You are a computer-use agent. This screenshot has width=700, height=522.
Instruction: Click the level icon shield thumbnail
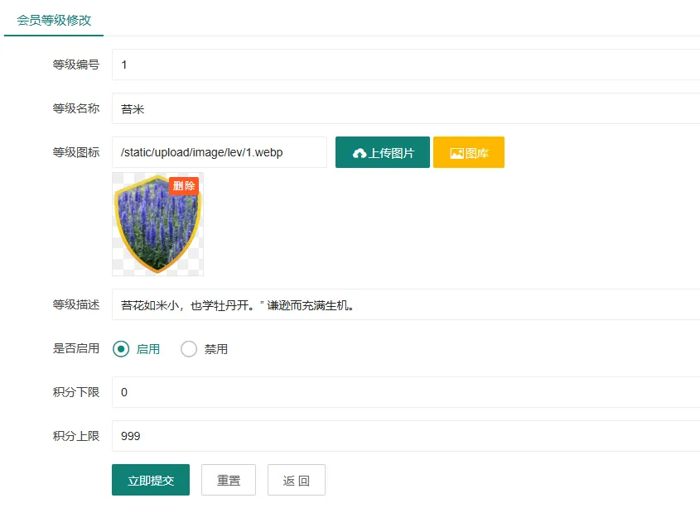point(157,224)
